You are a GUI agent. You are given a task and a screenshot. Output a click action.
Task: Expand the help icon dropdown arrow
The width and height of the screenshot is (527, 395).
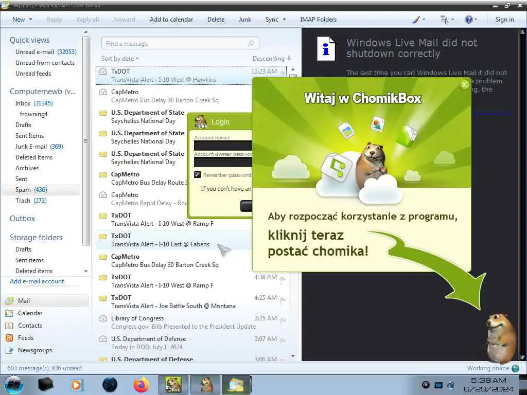[x=476, y=20]
